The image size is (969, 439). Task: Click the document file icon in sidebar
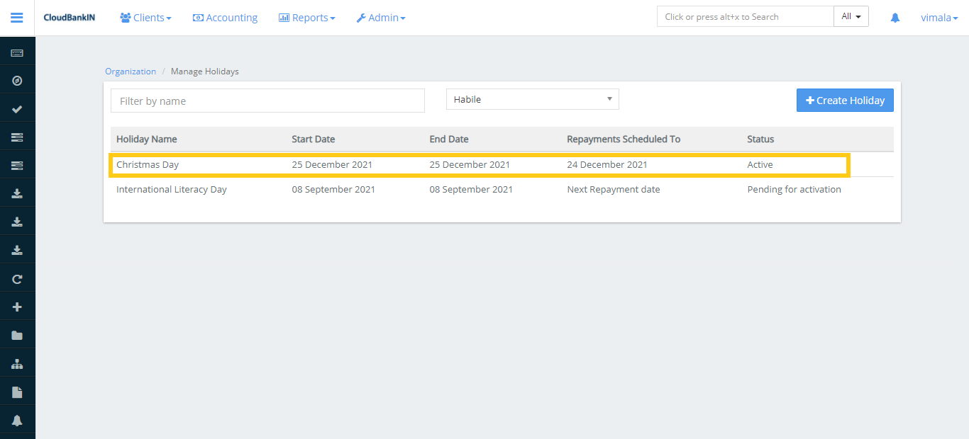(17, 392)
